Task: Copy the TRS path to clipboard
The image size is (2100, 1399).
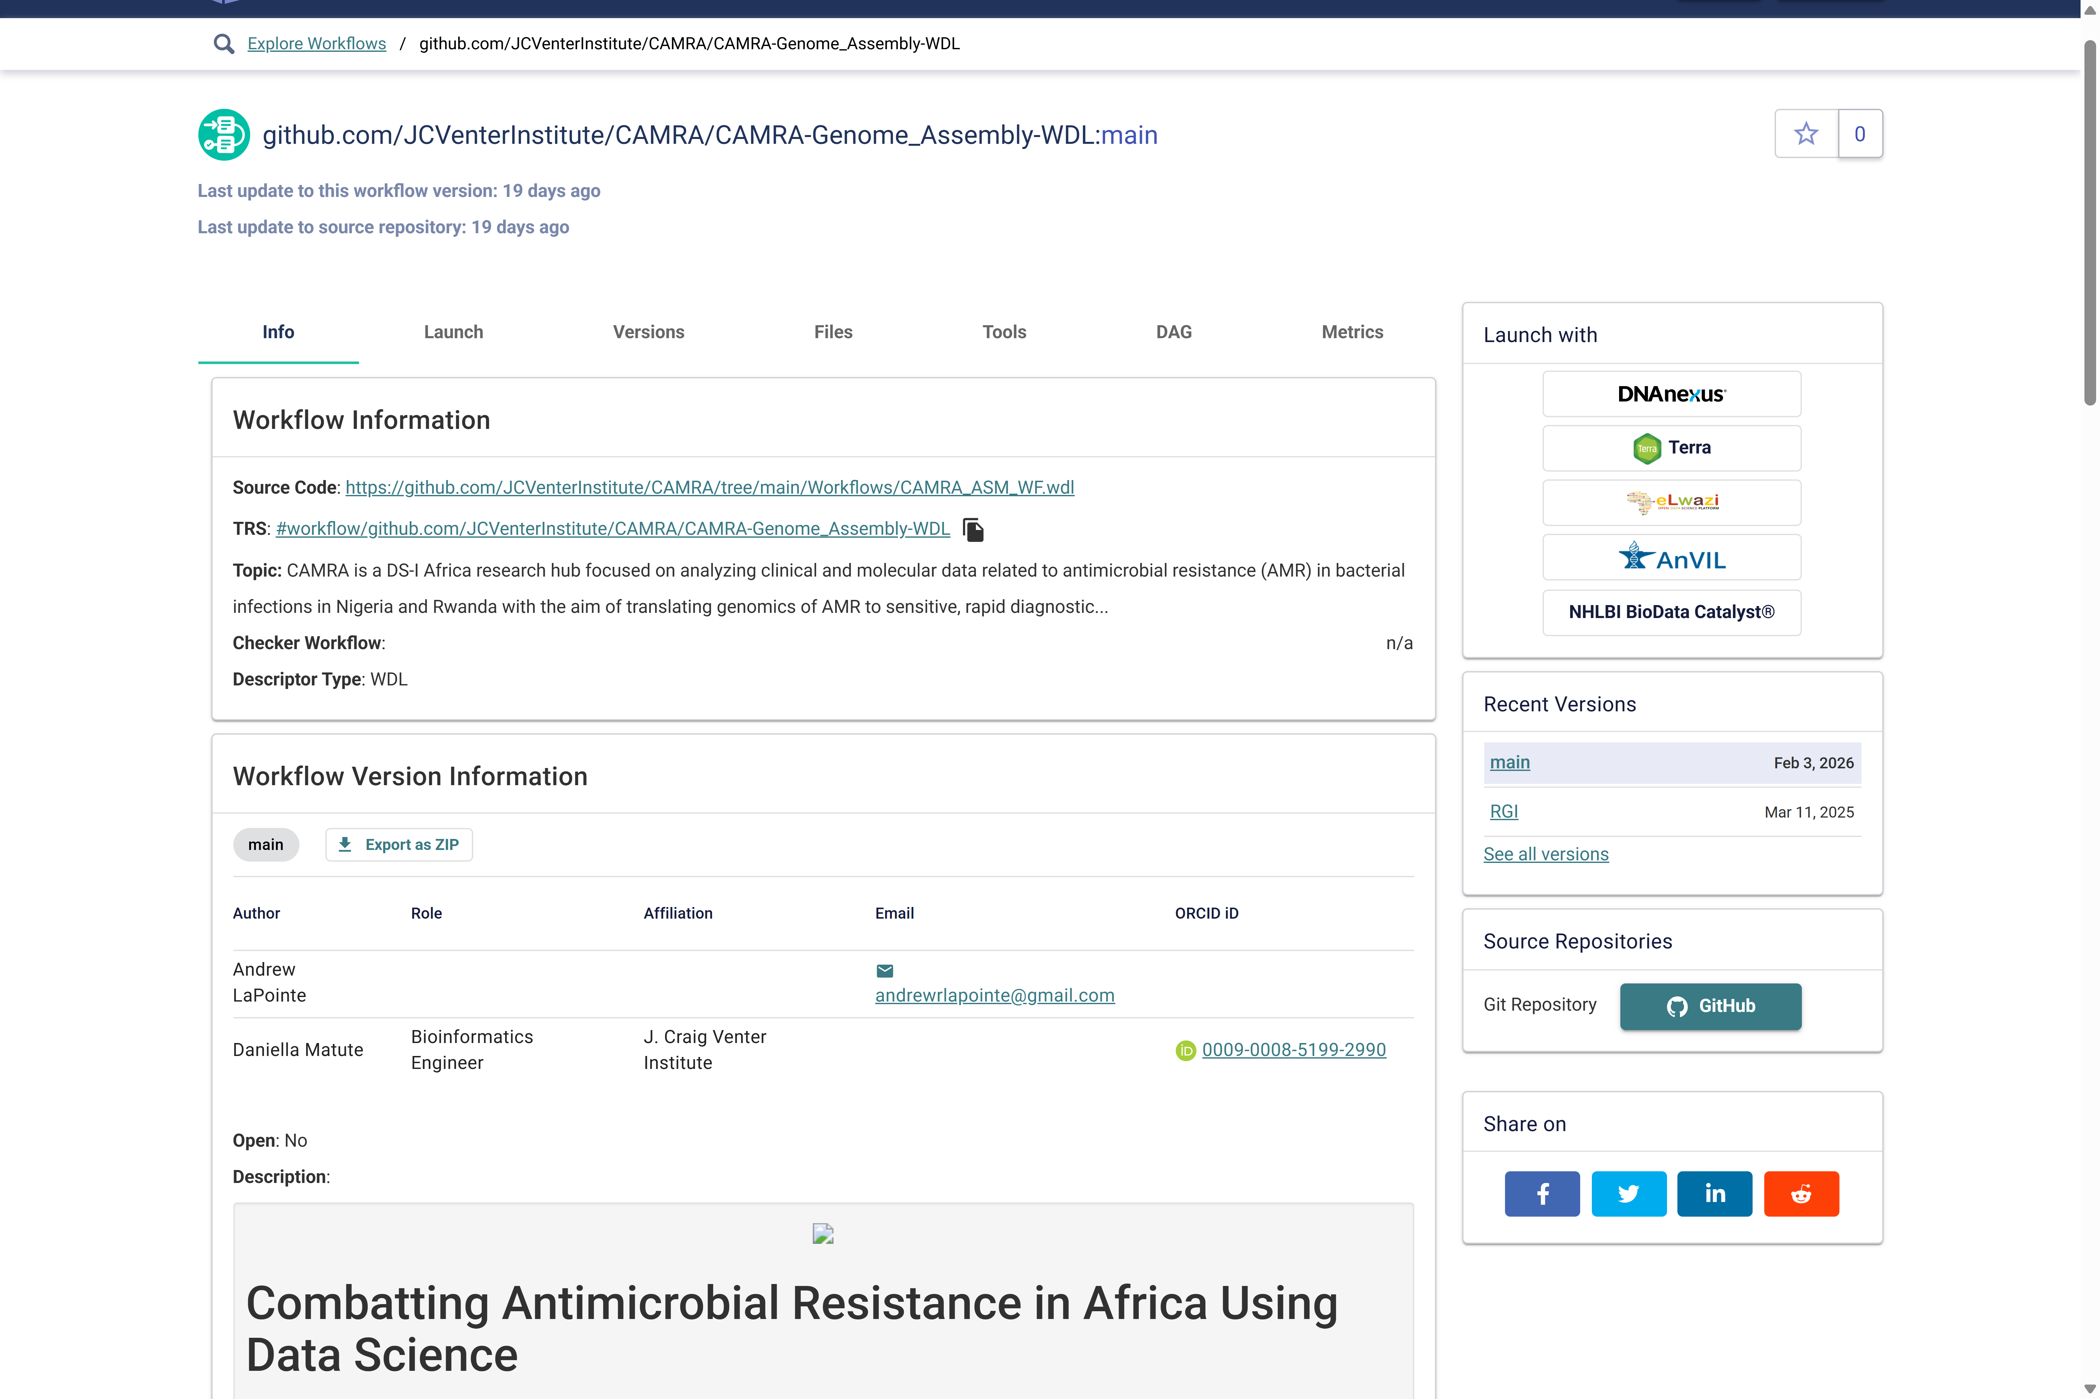Action: [x=973, y=530]
